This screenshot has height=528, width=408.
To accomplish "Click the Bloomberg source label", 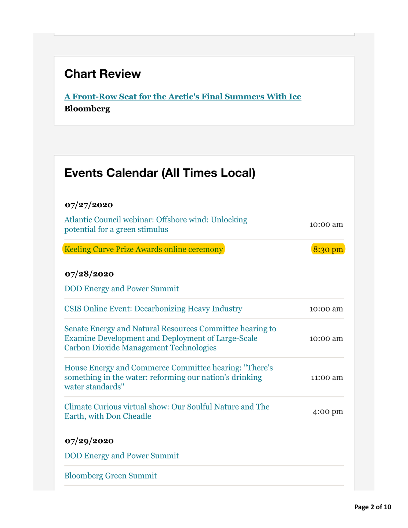I will tap(87, 109).
